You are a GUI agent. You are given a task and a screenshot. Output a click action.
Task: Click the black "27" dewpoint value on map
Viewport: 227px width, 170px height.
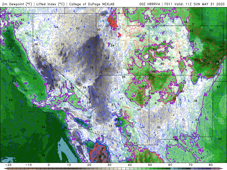pyautogui.click(x=64, y=62)
